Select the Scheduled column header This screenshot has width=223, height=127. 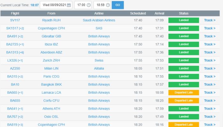138,13
